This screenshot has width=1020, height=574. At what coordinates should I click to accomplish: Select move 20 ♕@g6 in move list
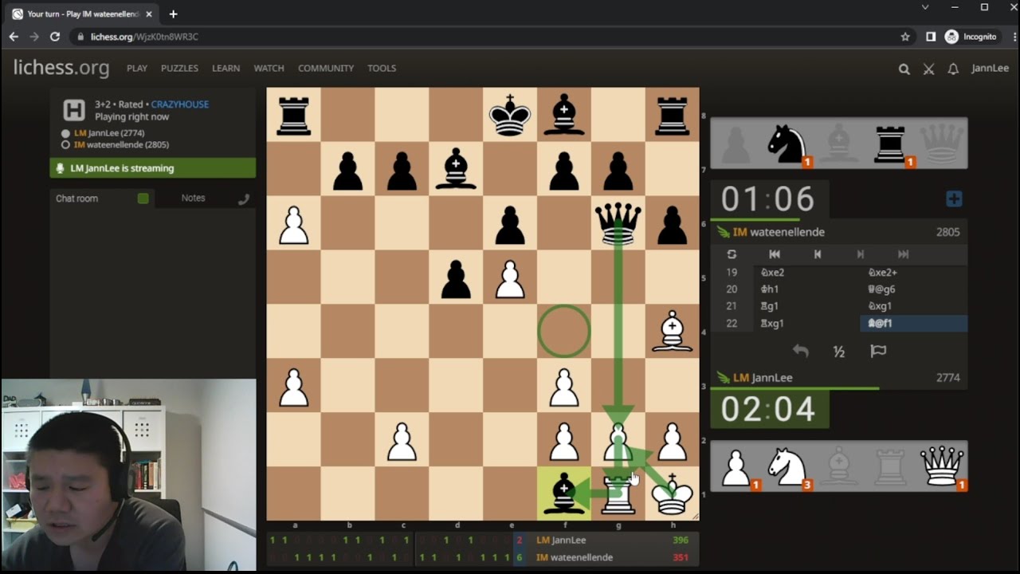pyautogui.click(x=913, y=289)
